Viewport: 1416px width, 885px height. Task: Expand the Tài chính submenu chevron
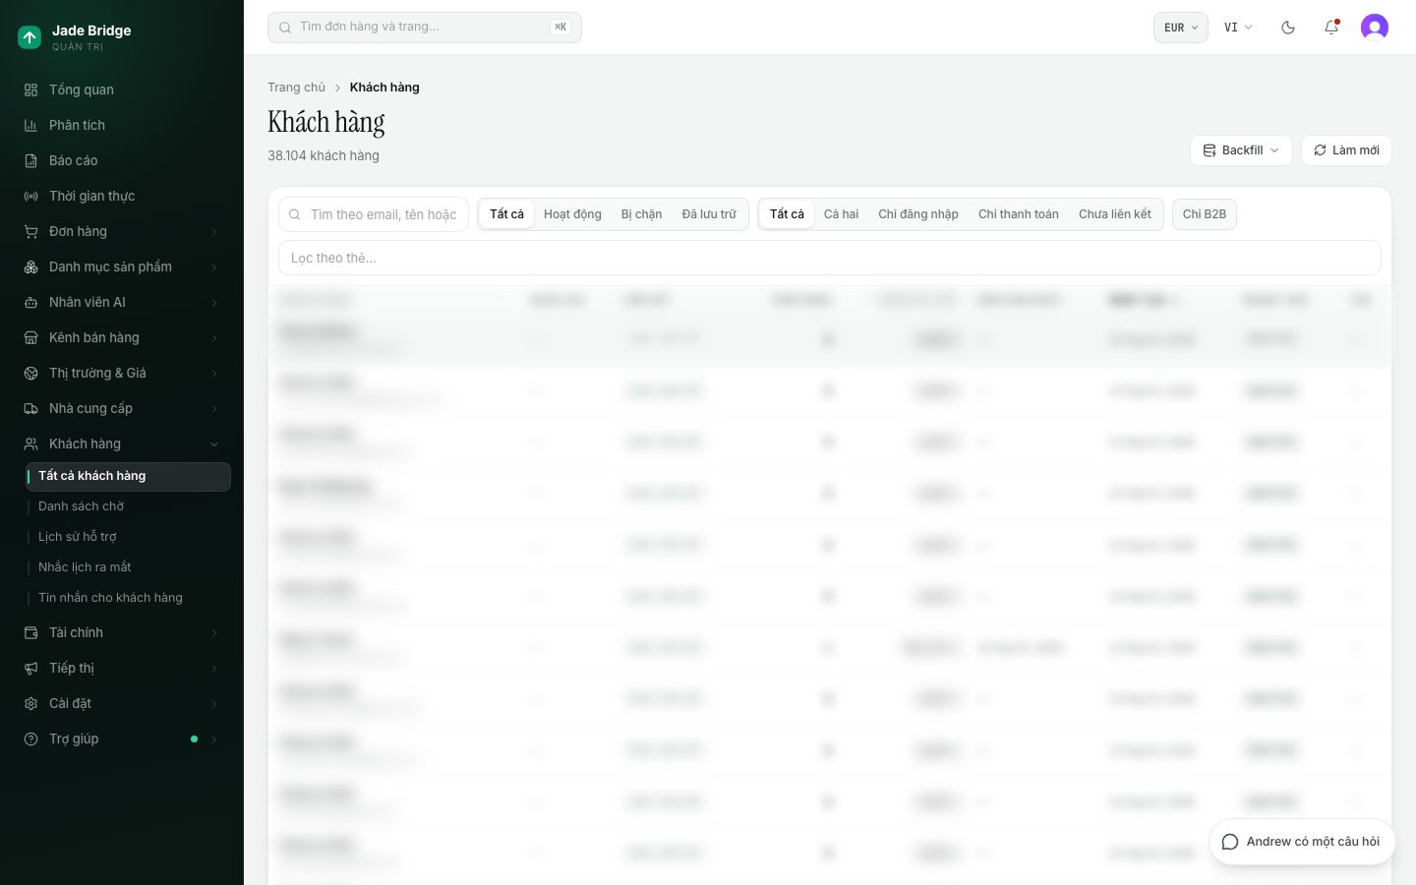(214, 633)
